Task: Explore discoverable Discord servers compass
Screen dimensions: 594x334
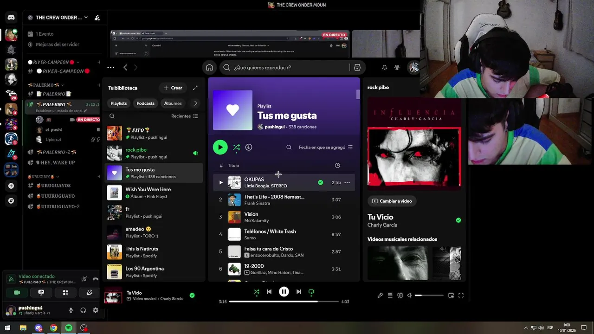Action: coord(11,201)
